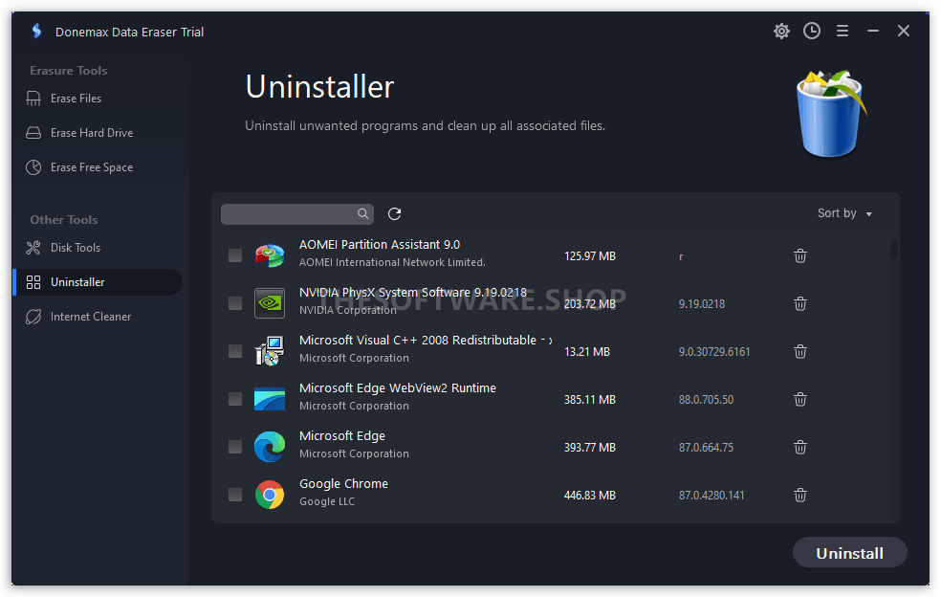Click trash icon for Visual C++ 2008
Viewport: 941px width, 597px height.
click(x=800, y=351)
